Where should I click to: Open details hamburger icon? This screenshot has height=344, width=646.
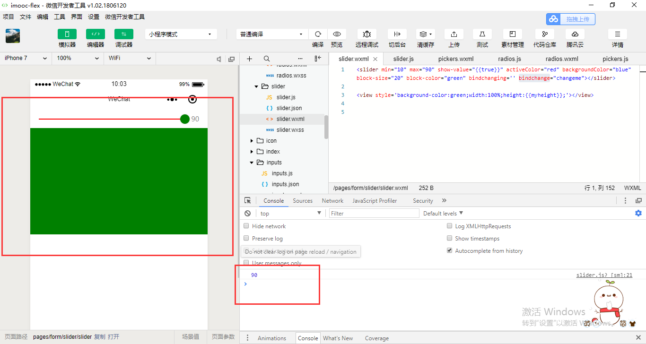618,34
